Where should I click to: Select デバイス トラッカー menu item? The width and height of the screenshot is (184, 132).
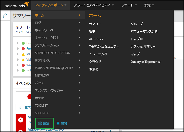coord(58,90)
